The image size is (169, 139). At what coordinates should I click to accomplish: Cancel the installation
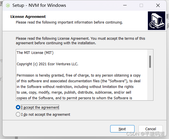(150, 129)
